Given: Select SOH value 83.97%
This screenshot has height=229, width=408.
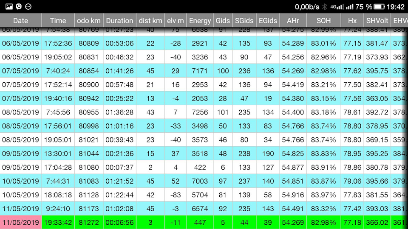Looking at the screenshot, I should pyautogui.click(x=323, y=195).
